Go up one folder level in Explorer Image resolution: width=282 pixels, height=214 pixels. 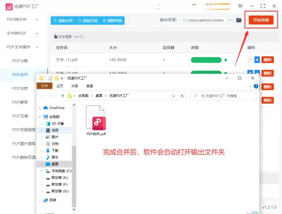point(62,96)
